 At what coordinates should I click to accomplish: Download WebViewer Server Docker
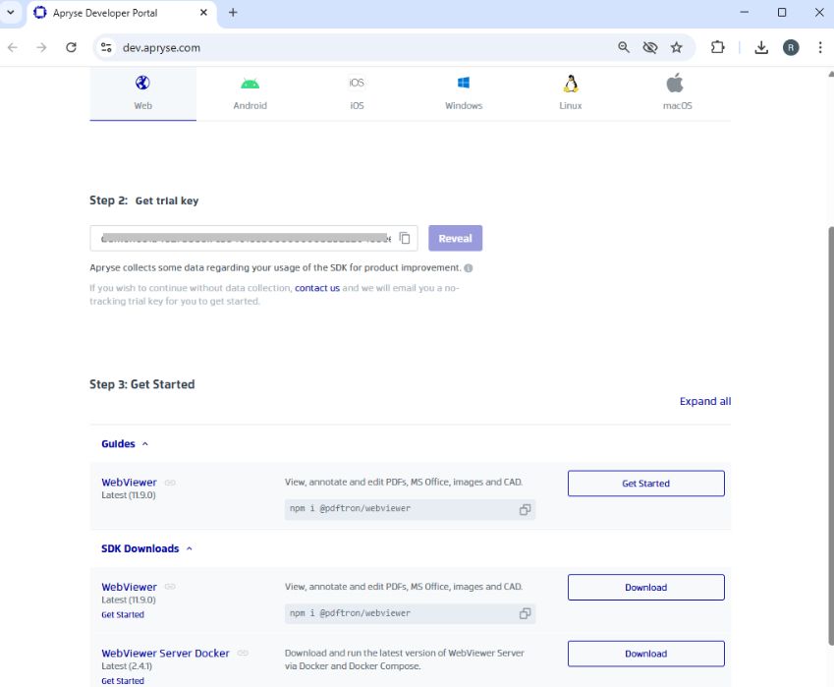645,654
